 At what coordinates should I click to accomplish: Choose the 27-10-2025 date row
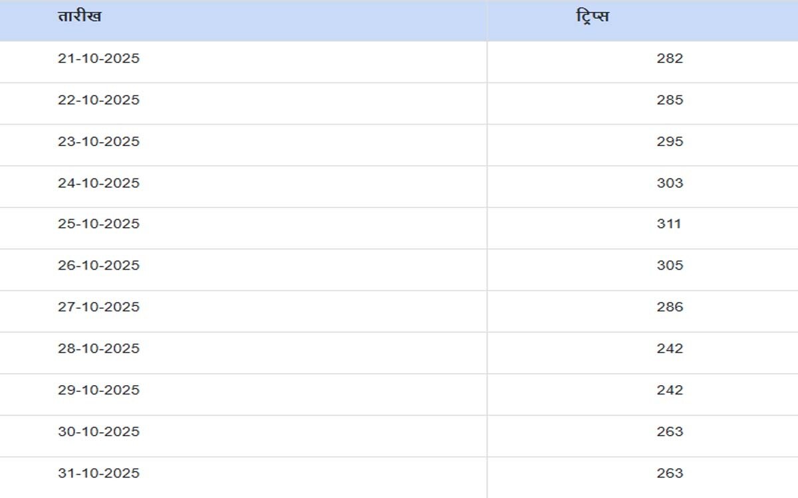click(98, 307)
